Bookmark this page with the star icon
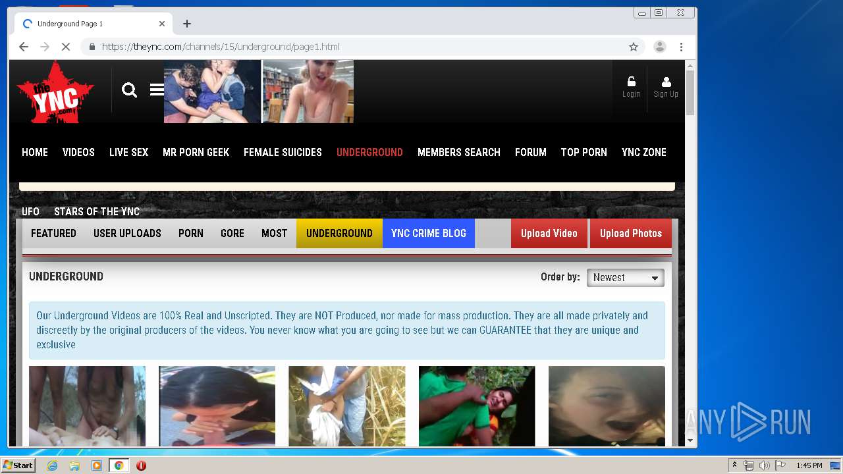The image size is (843, 474). coord(634,47)
